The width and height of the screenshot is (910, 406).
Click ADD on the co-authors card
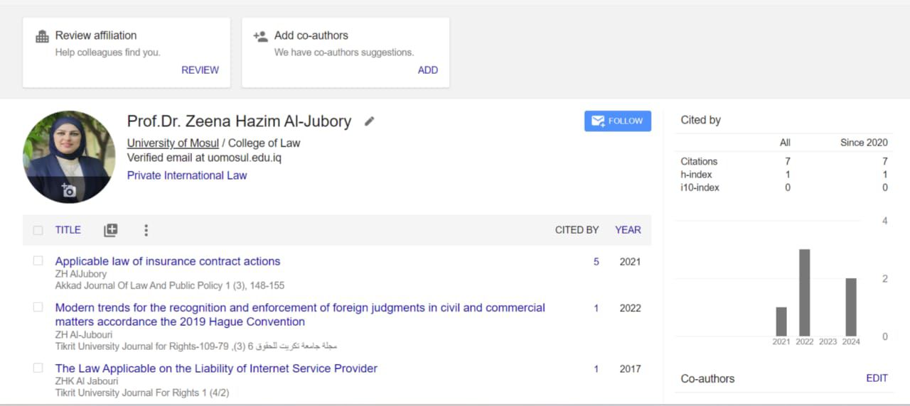pyautogui.click(x=428, y=70)
